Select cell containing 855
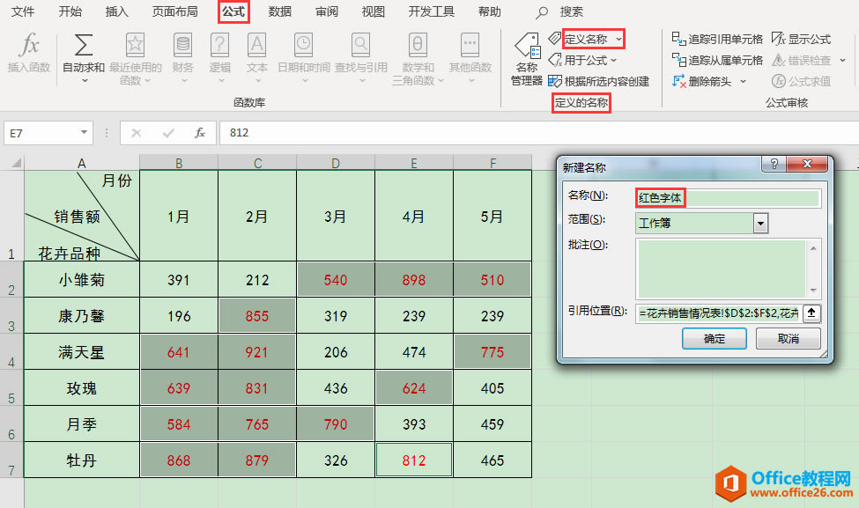This screenshot has width=859, height=508. 257,316
